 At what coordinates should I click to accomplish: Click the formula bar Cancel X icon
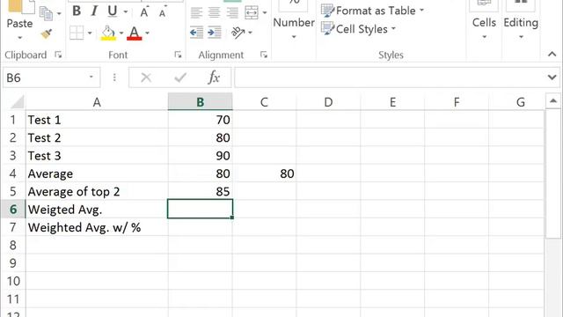click(146, 77)
